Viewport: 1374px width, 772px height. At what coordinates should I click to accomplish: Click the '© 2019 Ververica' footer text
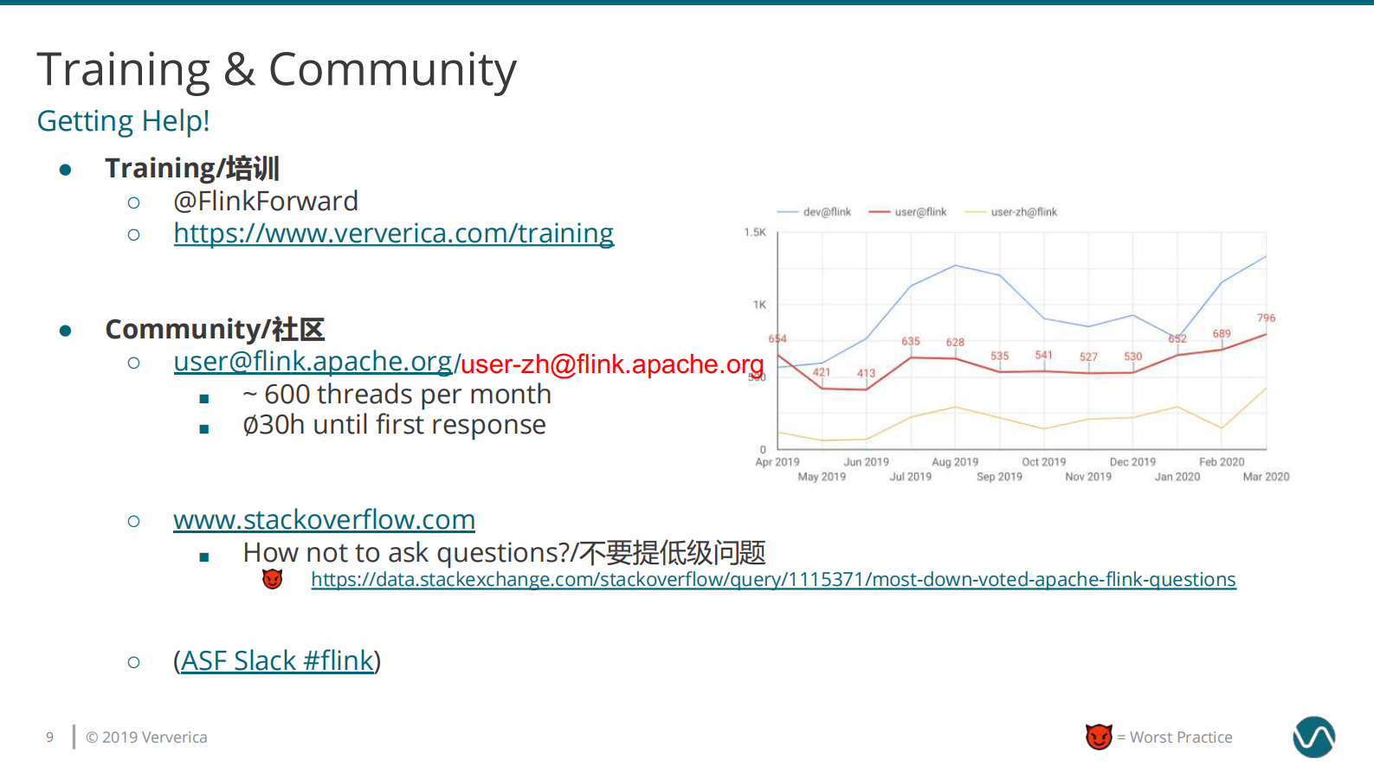(146, 737)
